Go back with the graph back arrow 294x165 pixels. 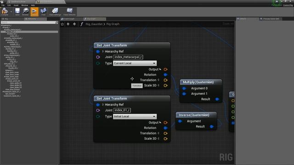click(x=68, y=24)
